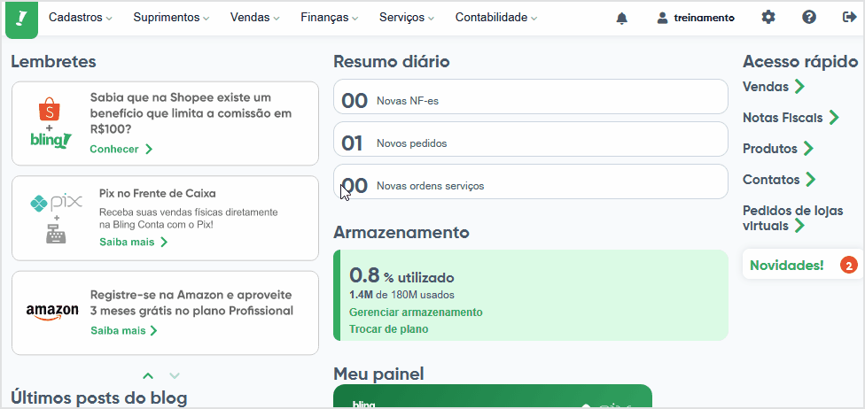Viewport: 865px width, 409px height.
Task: Click the 1.4M de 180M usados text
Action: coord(402,294)
